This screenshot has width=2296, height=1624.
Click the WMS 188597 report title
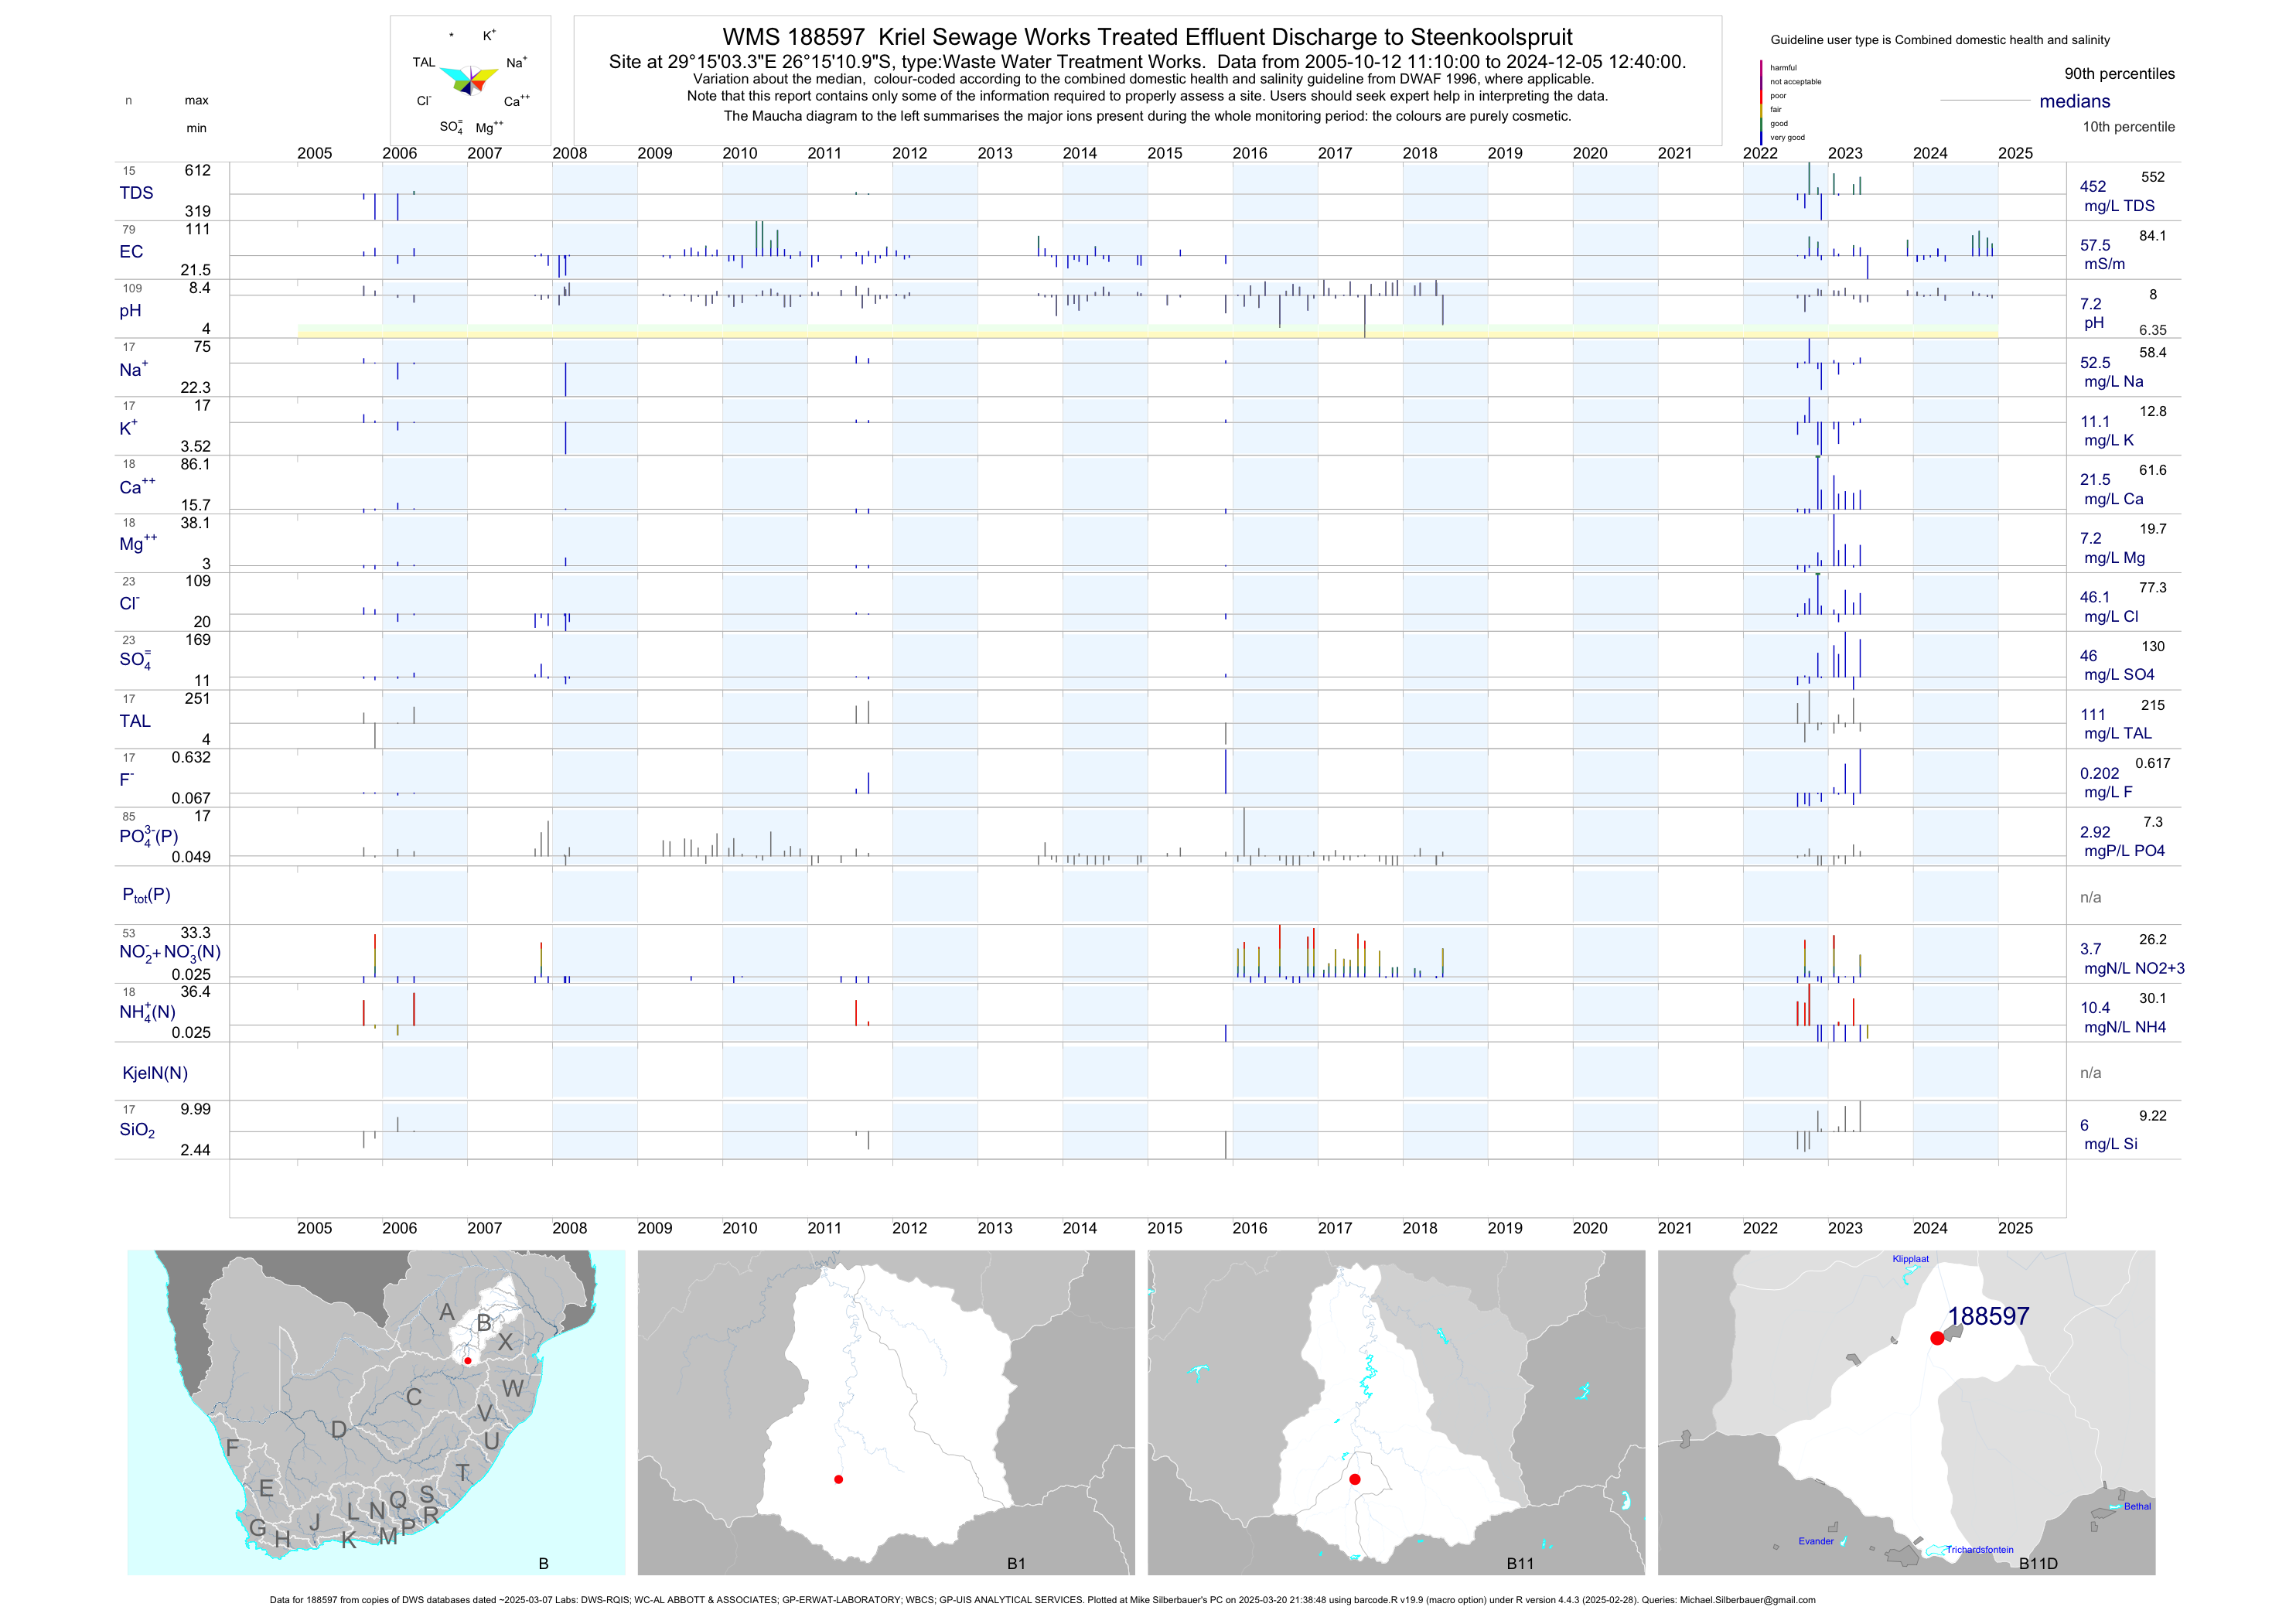(x=1147, y=37)
